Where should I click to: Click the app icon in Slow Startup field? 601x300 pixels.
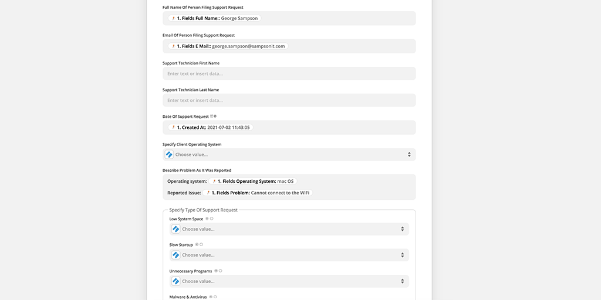pos(176,255)
